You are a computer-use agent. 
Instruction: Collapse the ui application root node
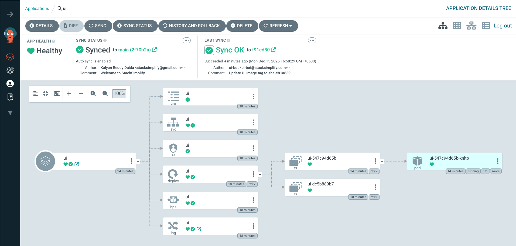tap(138, 161)
